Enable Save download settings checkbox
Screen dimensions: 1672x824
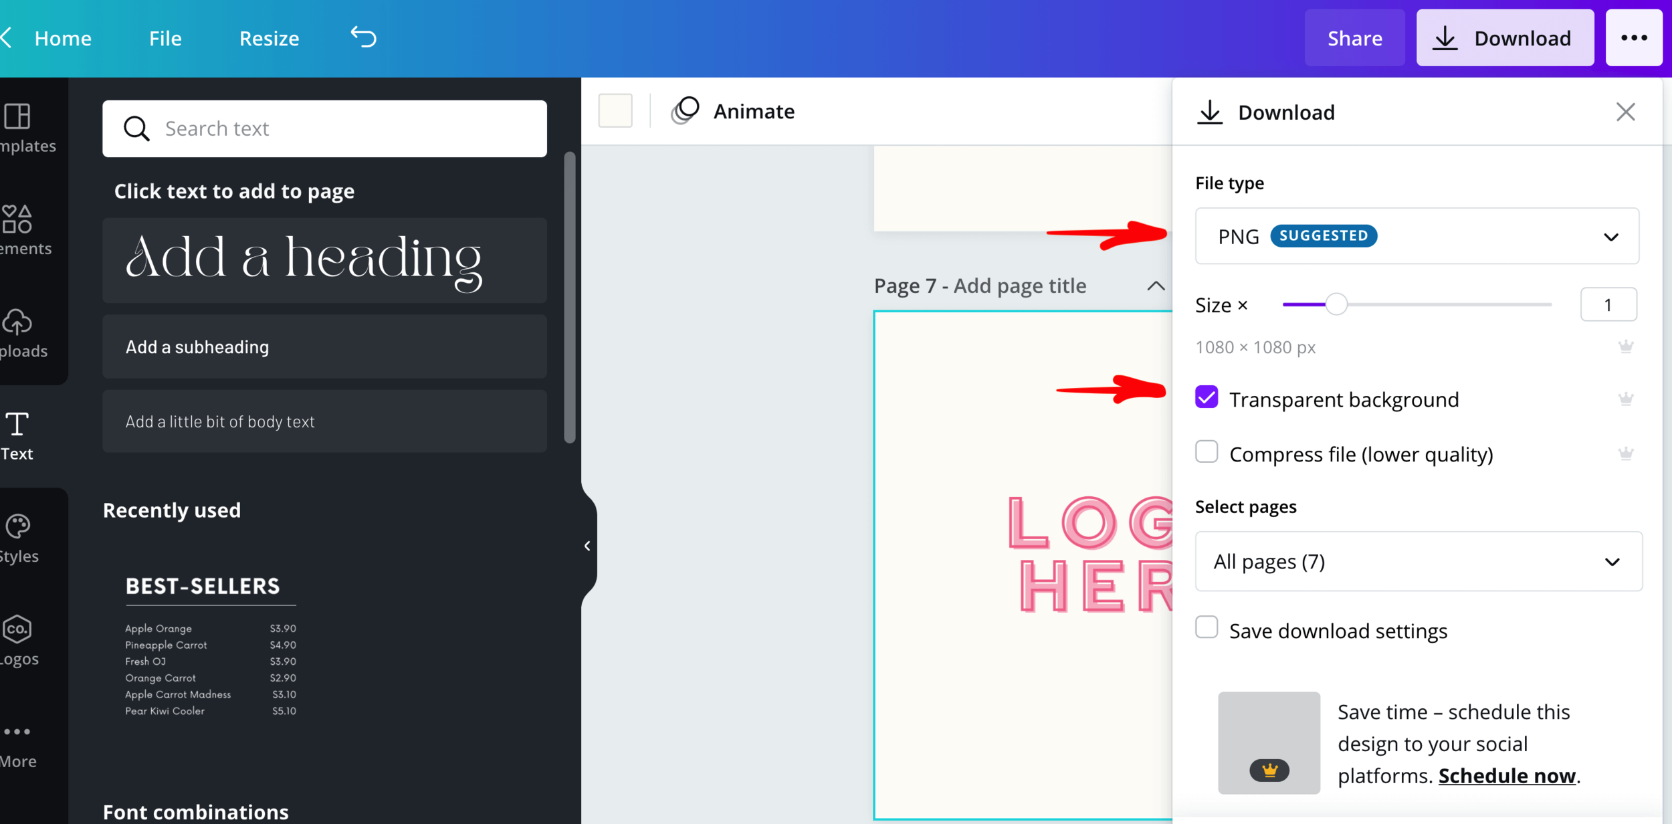pos(1205,629)
